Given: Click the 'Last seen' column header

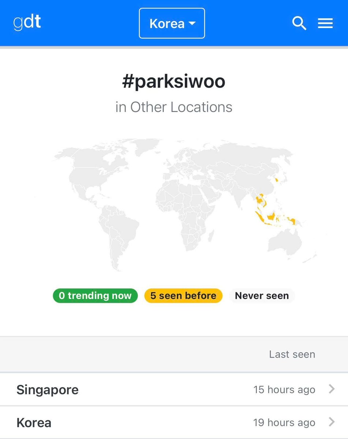Looking at the screenshot, I should pyautogui.click(x=292, y=354).
